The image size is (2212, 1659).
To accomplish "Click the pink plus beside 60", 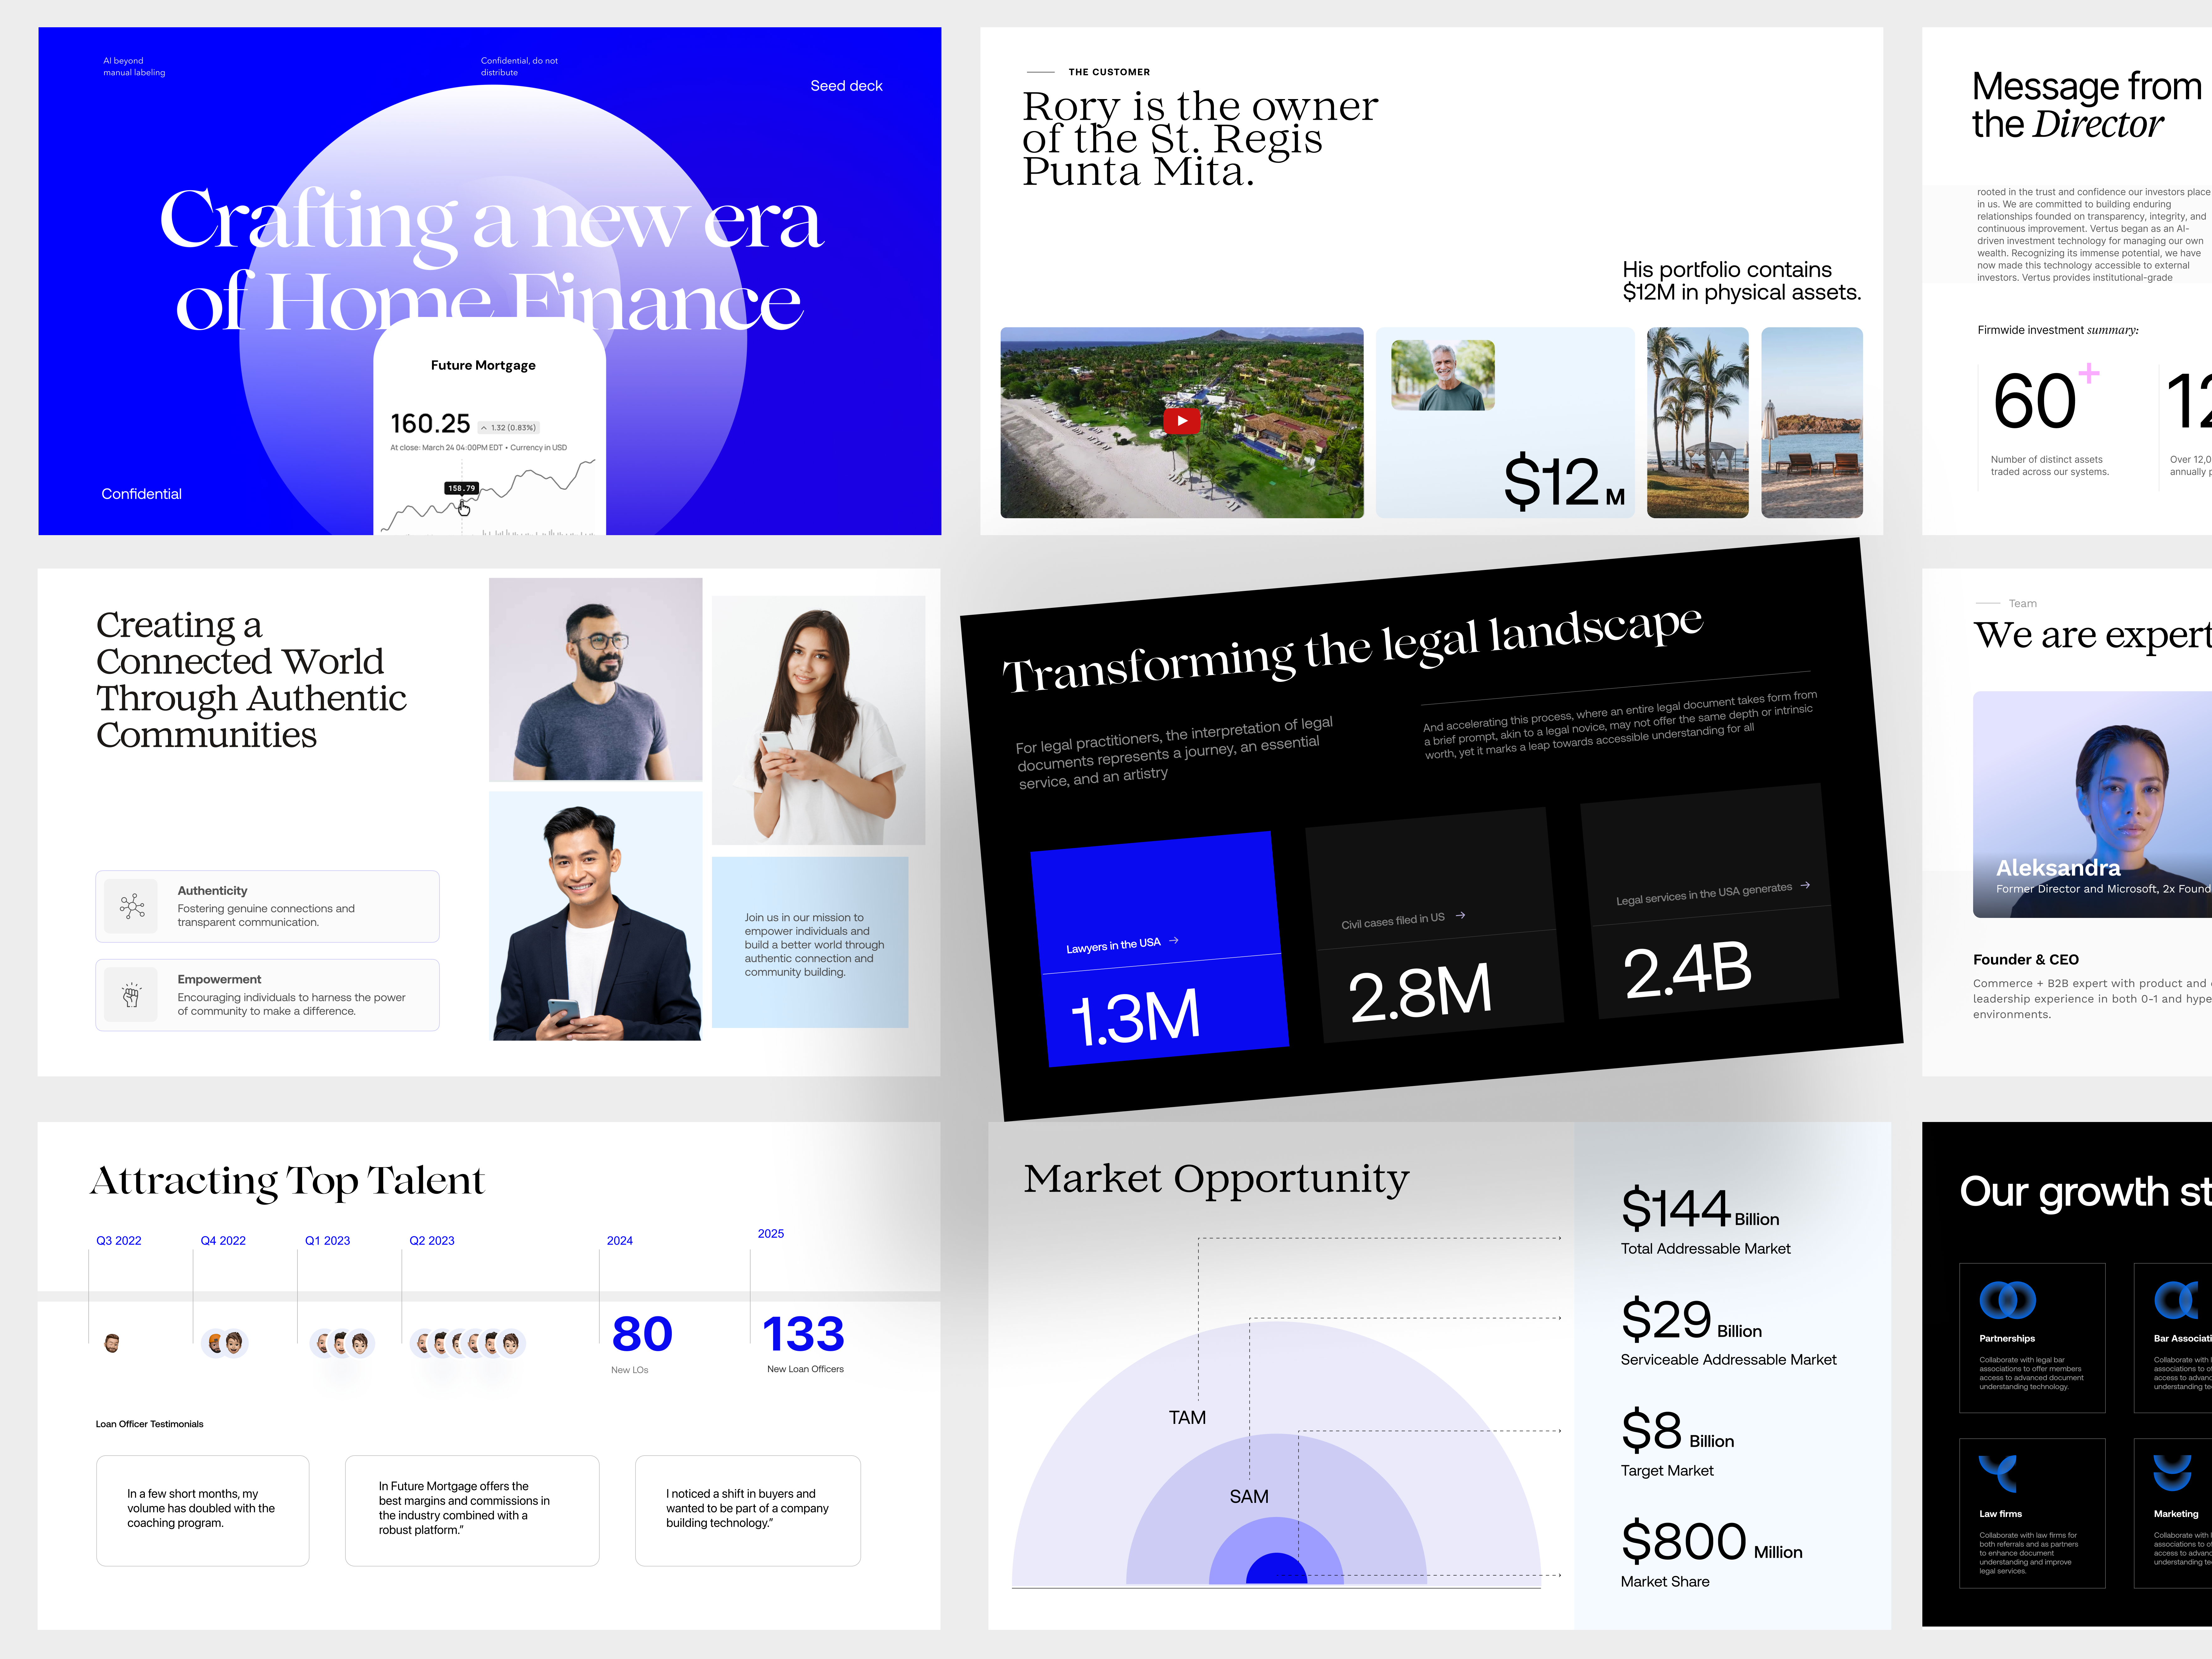I will coord(2089,373).
